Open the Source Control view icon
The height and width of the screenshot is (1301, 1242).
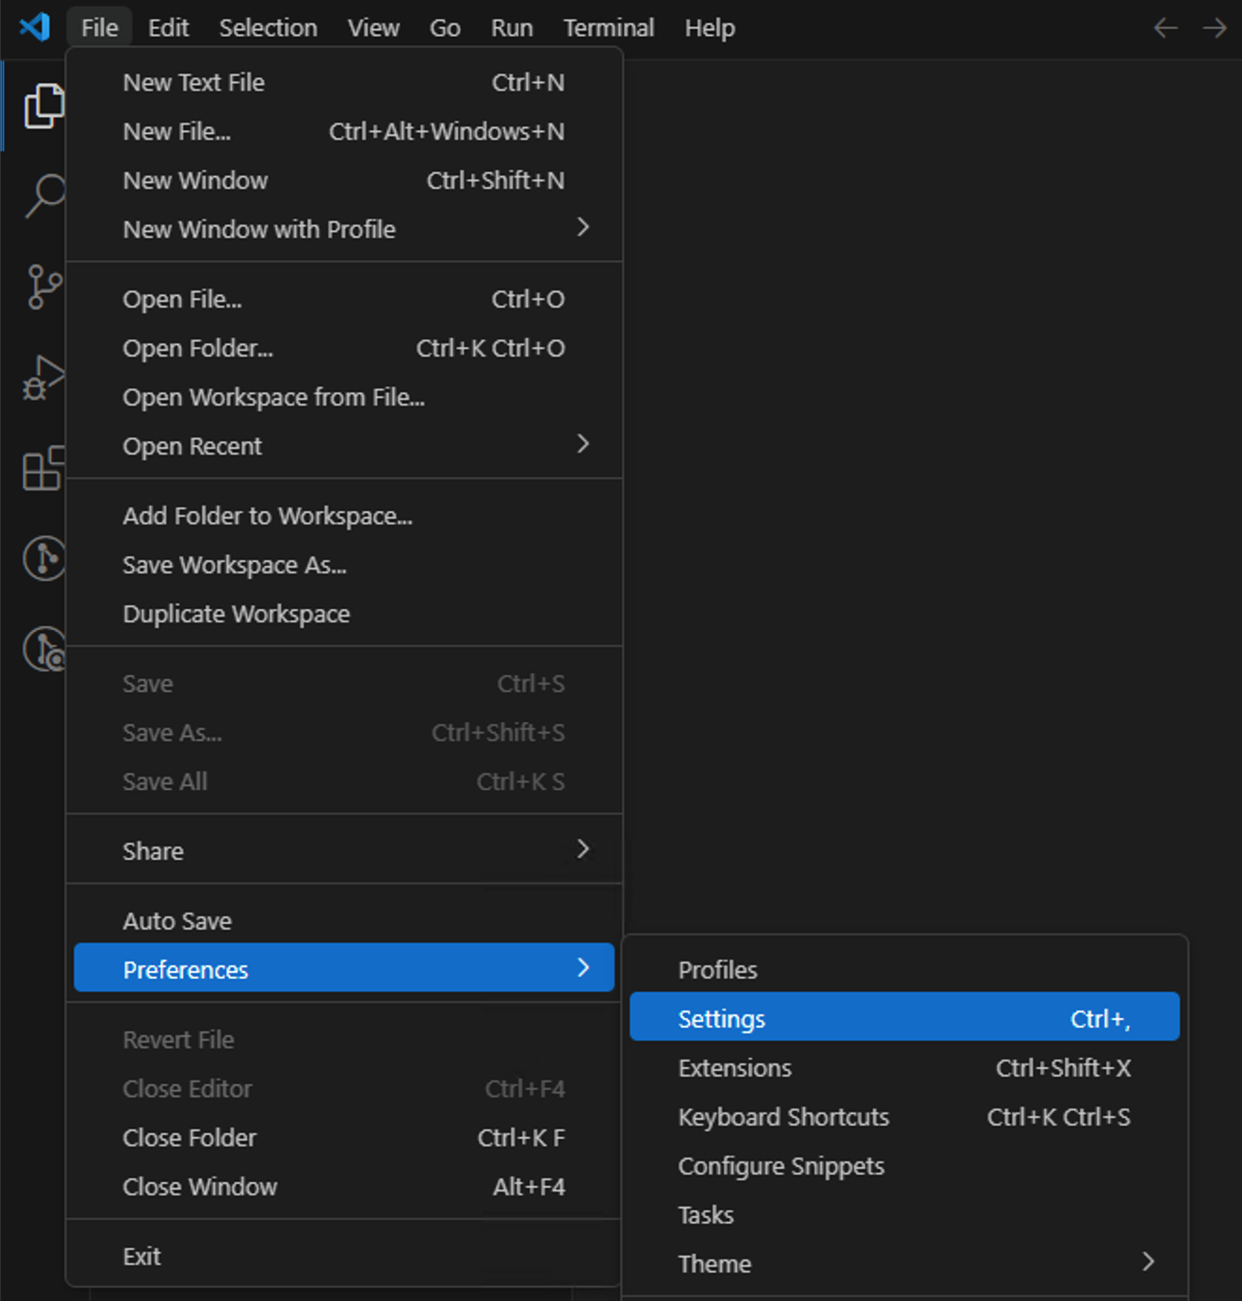click(44, 287)
